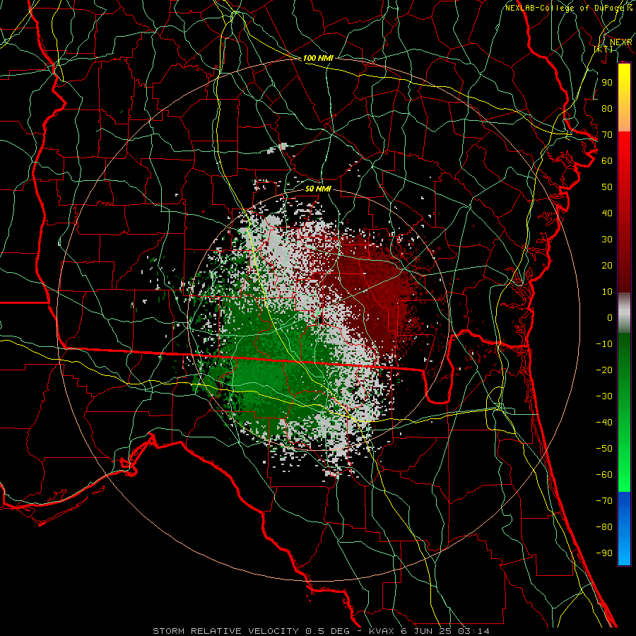
Task: Click the "NEXLAB-College of DuPage" header text
Action: click(565, 8)
